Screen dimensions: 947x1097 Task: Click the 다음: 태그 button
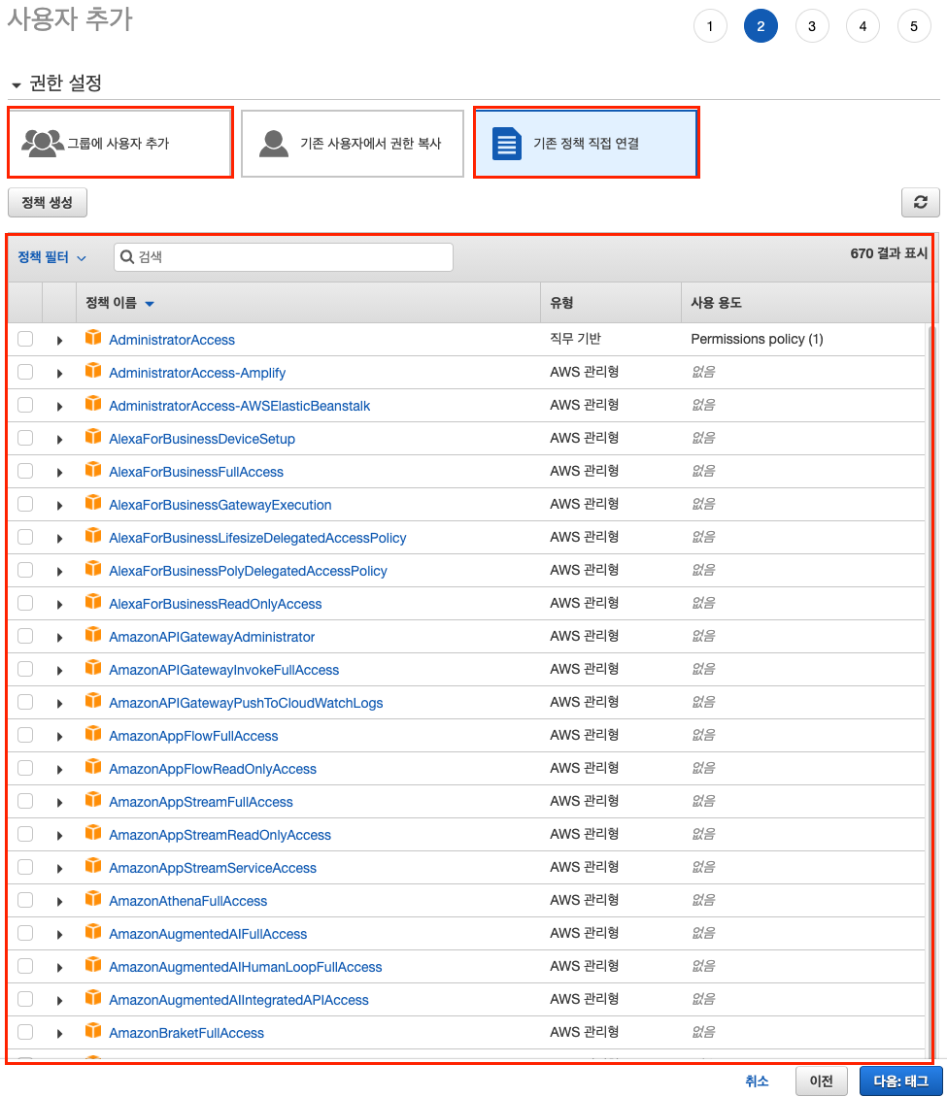(x=900, y=1080)
